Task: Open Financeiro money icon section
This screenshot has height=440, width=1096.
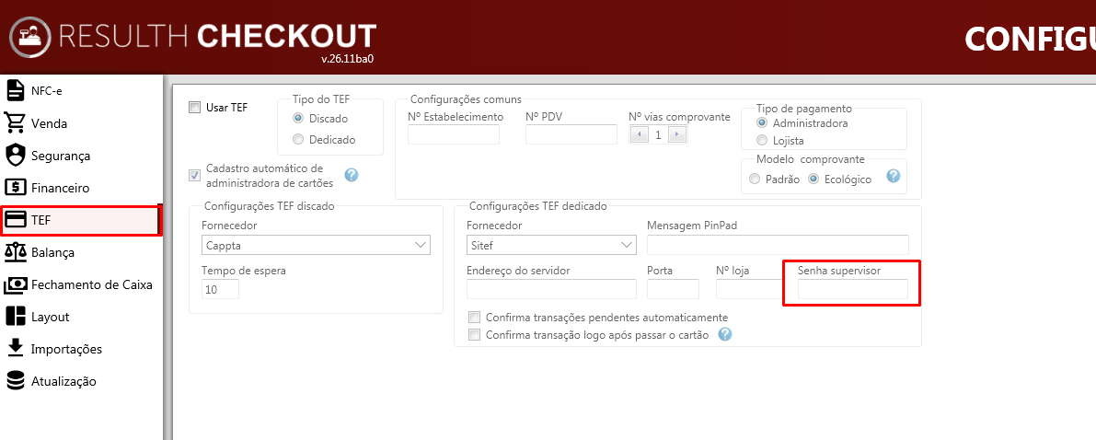Action: click(x=16, y=188)
